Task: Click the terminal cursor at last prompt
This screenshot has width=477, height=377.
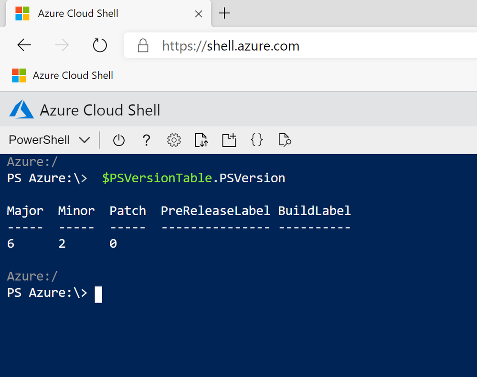Action: pos(98,294)
